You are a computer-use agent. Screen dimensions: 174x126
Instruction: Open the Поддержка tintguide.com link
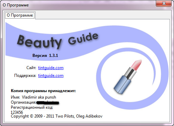tap(51, 76)
